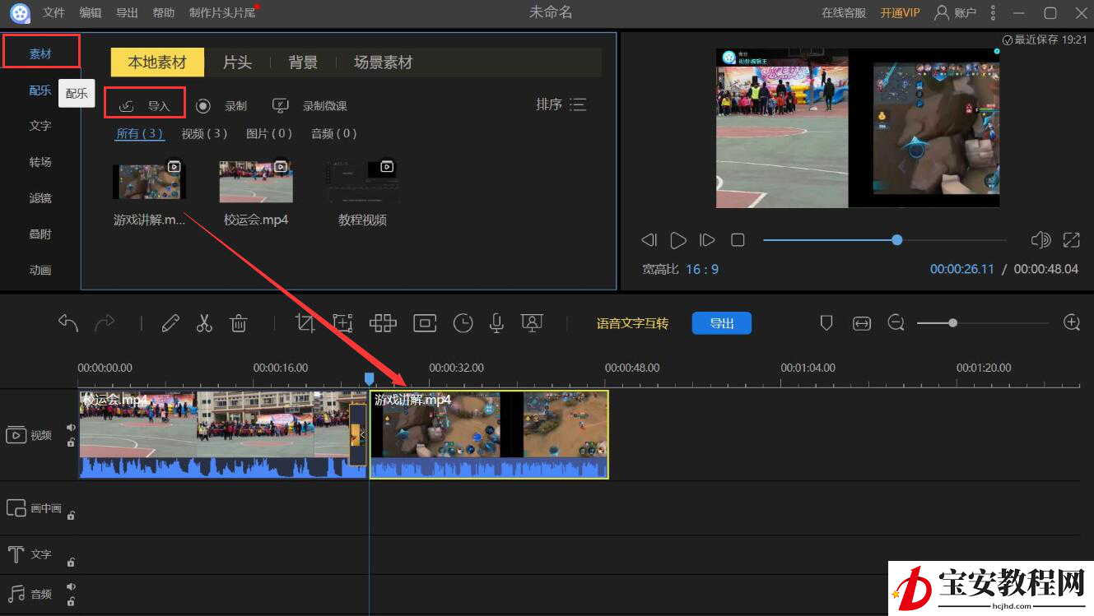
Task: Open the 文字 sidebar section
Action: click(40, 126)
